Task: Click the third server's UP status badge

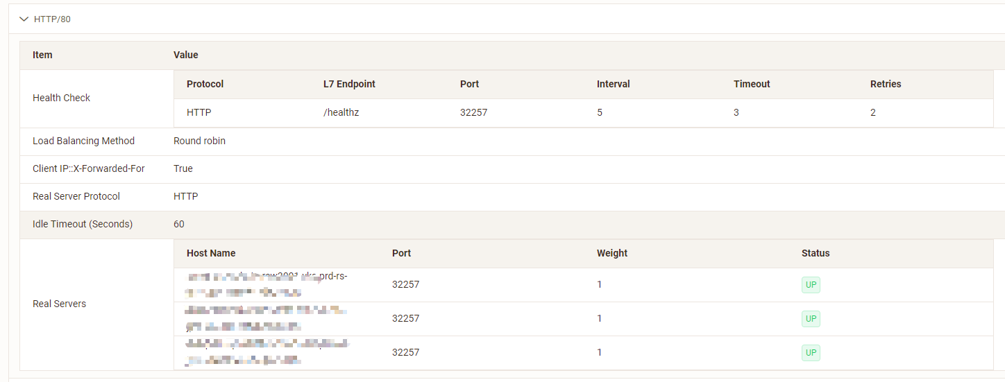Action: click(811, 353)
